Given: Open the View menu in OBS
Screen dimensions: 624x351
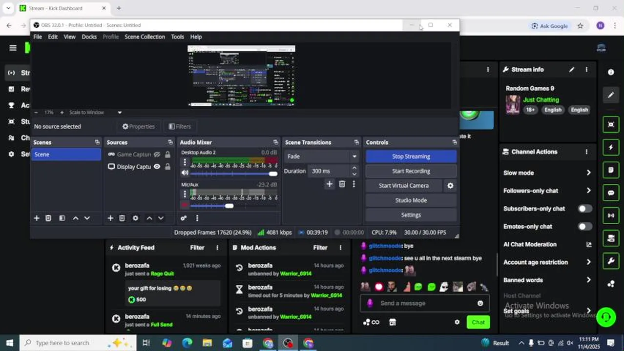Looking at the screenshot, I should coord(69,37).
